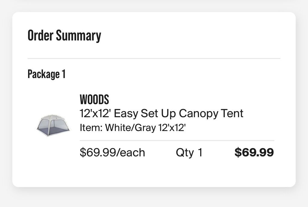Click the $69.99/each unit price

112,153
